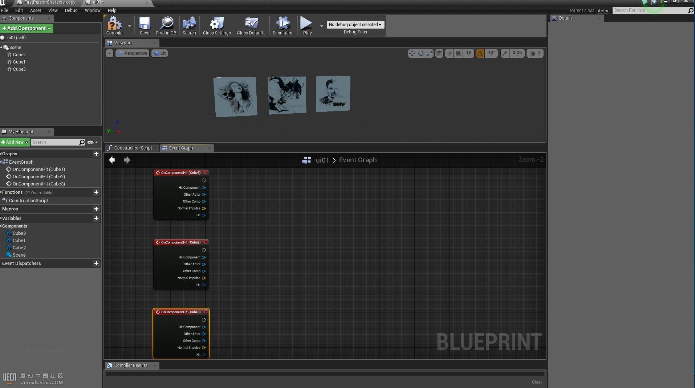Screen dimensions: 695x388
Task: Open Play options dropdown arrow
Action: point(321,26)
